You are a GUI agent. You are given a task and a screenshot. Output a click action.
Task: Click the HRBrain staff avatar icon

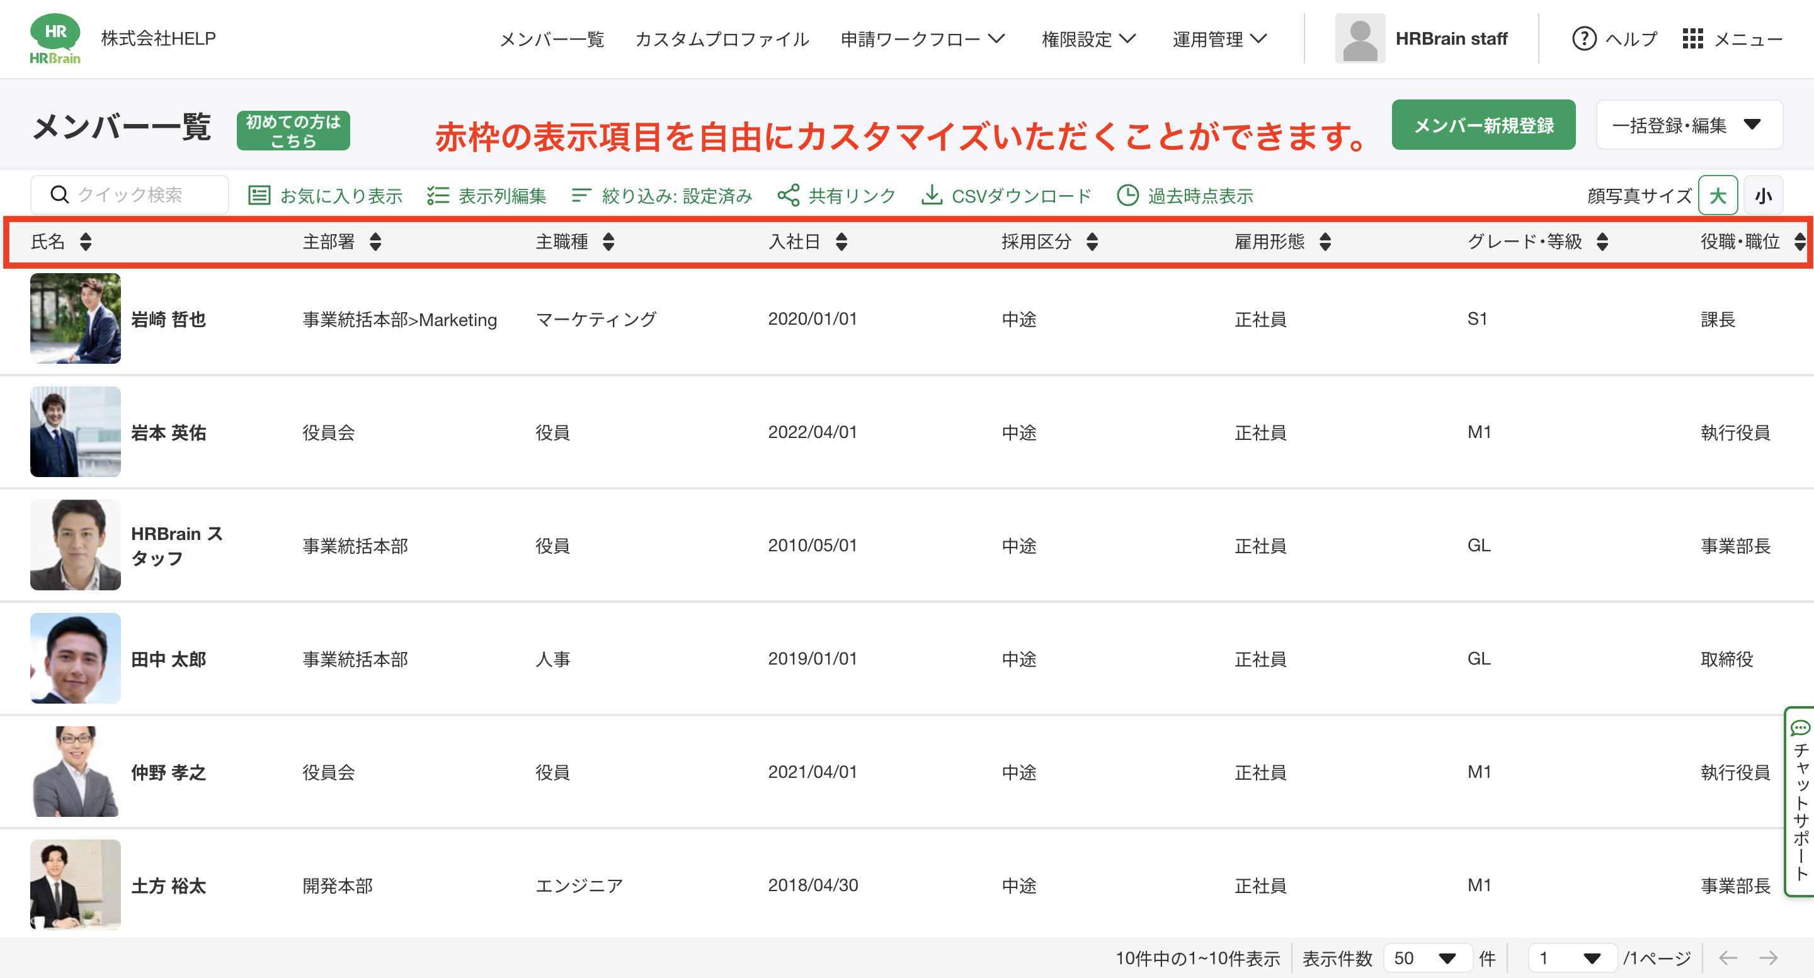pos(1359,38)
